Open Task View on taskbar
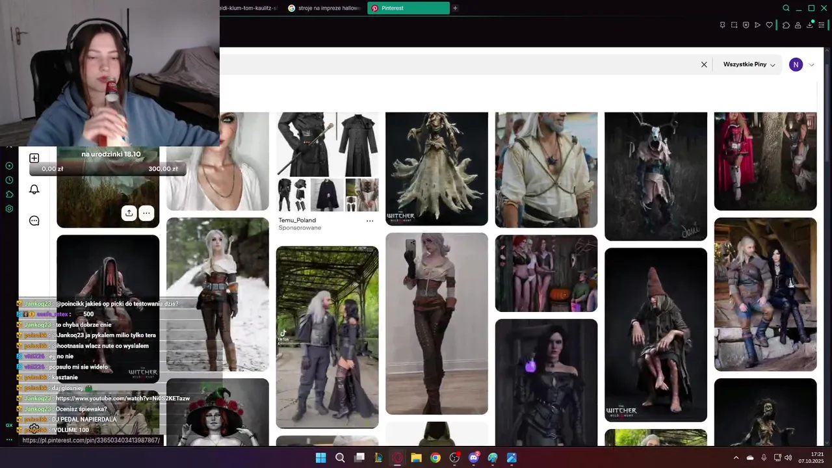The width and height of the screenshot is (832, 468). (x=359, y=458)
